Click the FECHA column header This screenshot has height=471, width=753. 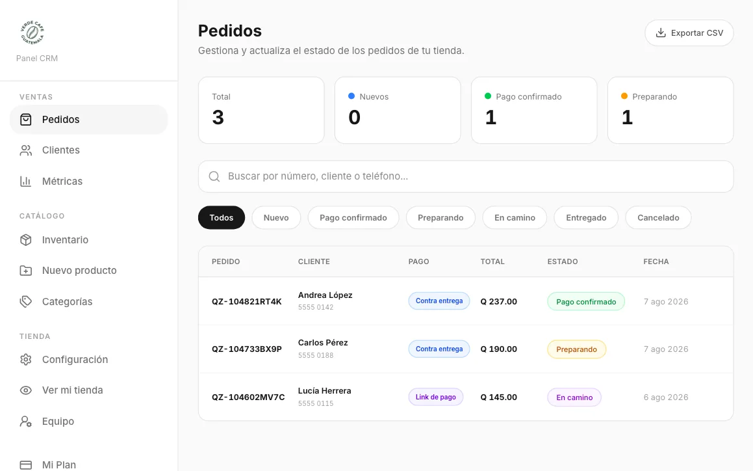pyautogui.click(x=656, y=262)
